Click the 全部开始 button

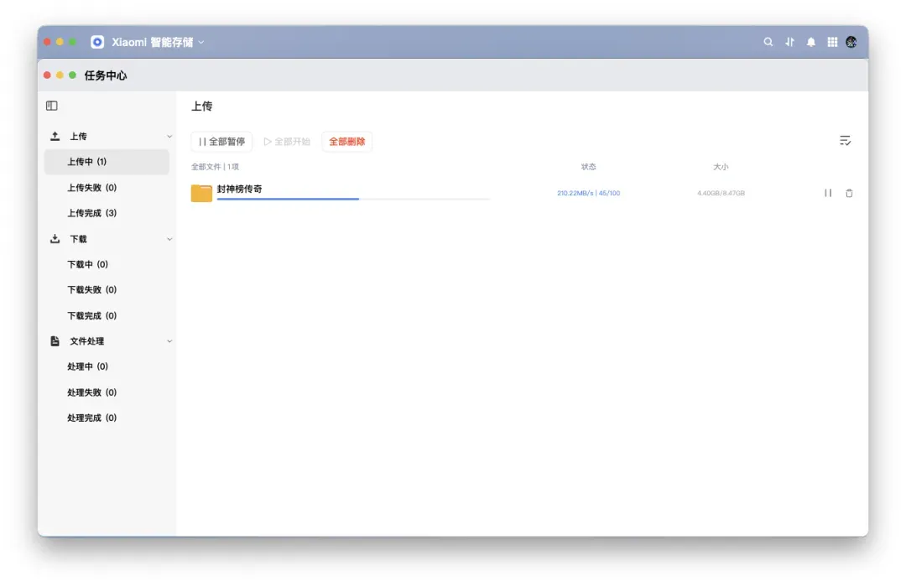[287, 142]
